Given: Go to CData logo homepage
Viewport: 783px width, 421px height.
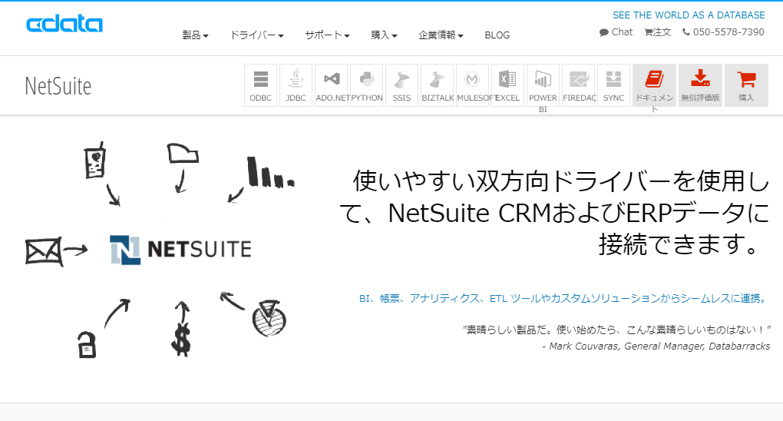Looking at the screenshot, I should 64,24.
